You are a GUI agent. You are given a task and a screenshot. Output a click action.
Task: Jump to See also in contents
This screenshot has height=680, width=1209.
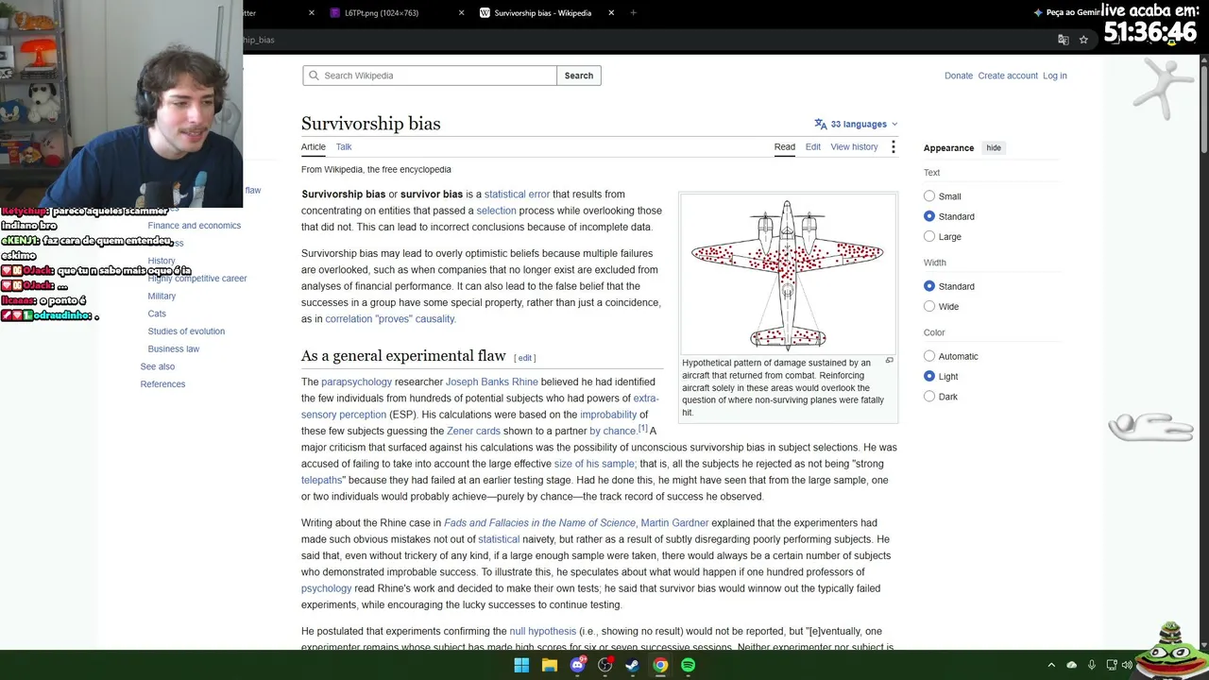(x=158, y=366)
